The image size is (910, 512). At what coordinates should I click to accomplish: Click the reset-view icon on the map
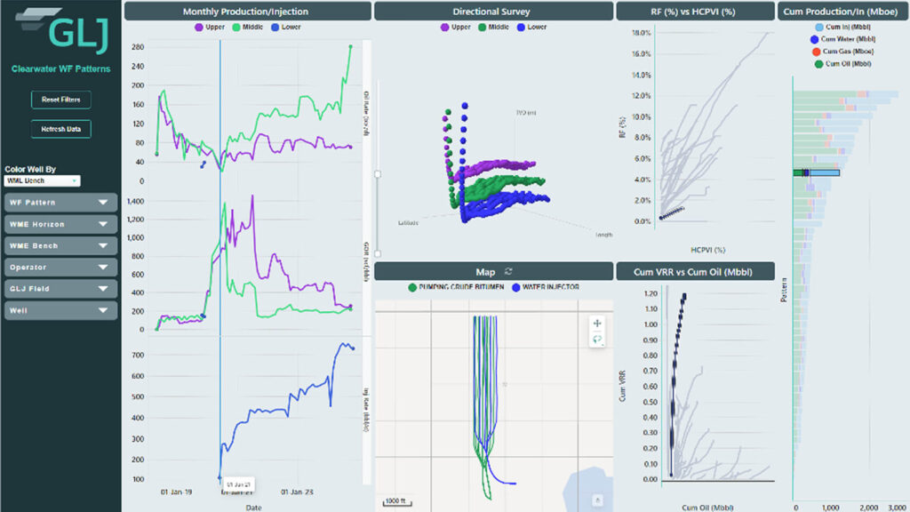tap(597, 340)
